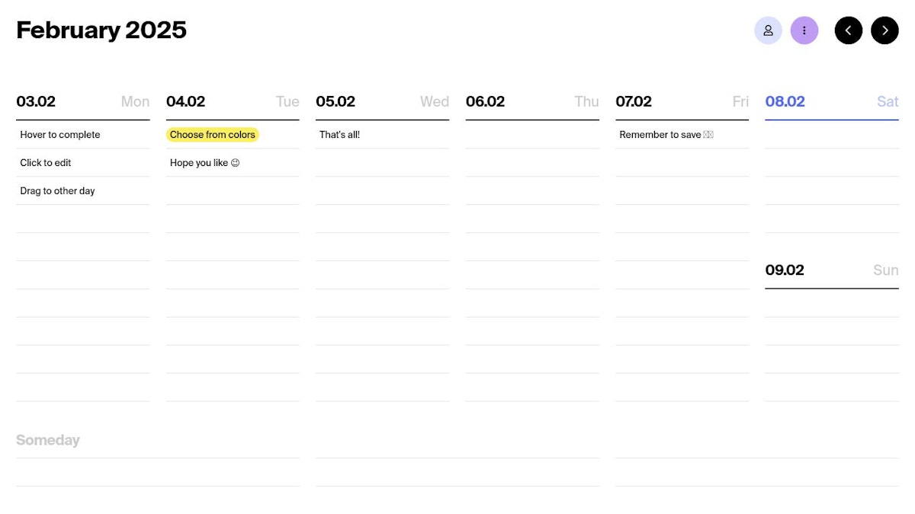The width and height of the screenshot is (915, 514).
Task: Open the three-dot options menu
Action: (804, 30)
